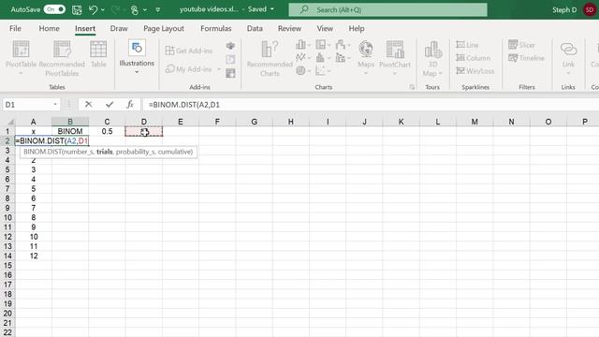Image resolution: width=599 pixels, height=337 pixels.
Task: Click the Select All corner triangle
Action: click(10, 122)
